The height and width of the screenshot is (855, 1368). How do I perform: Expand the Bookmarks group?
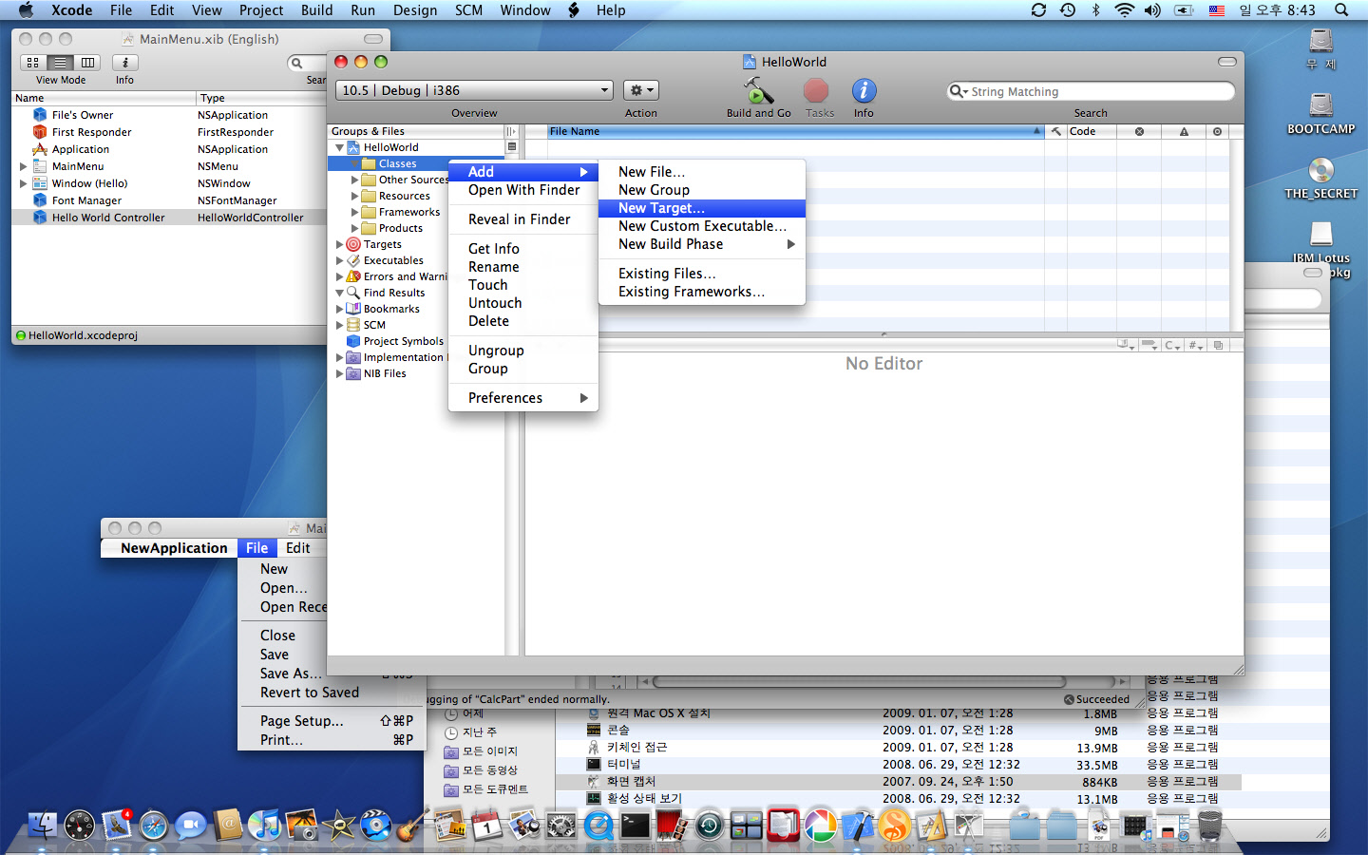point(339,309)
